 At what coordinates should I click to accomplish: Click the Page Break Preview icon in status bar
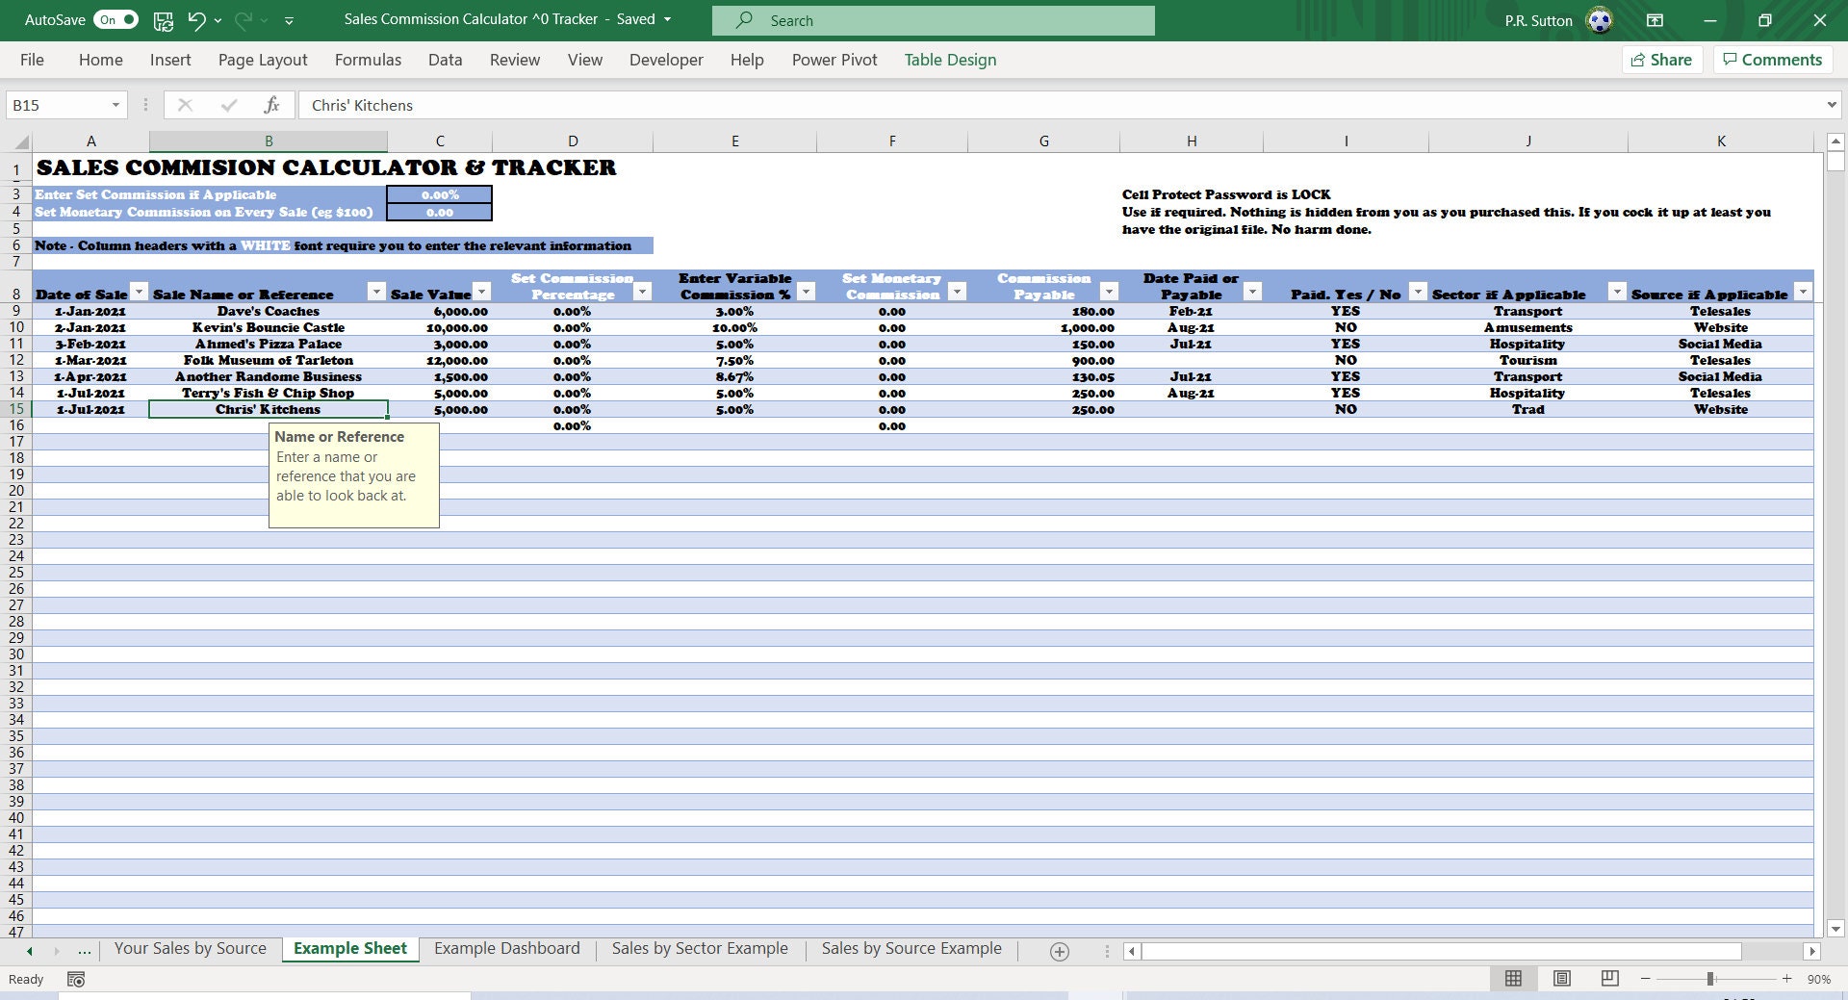(1608, 979)
